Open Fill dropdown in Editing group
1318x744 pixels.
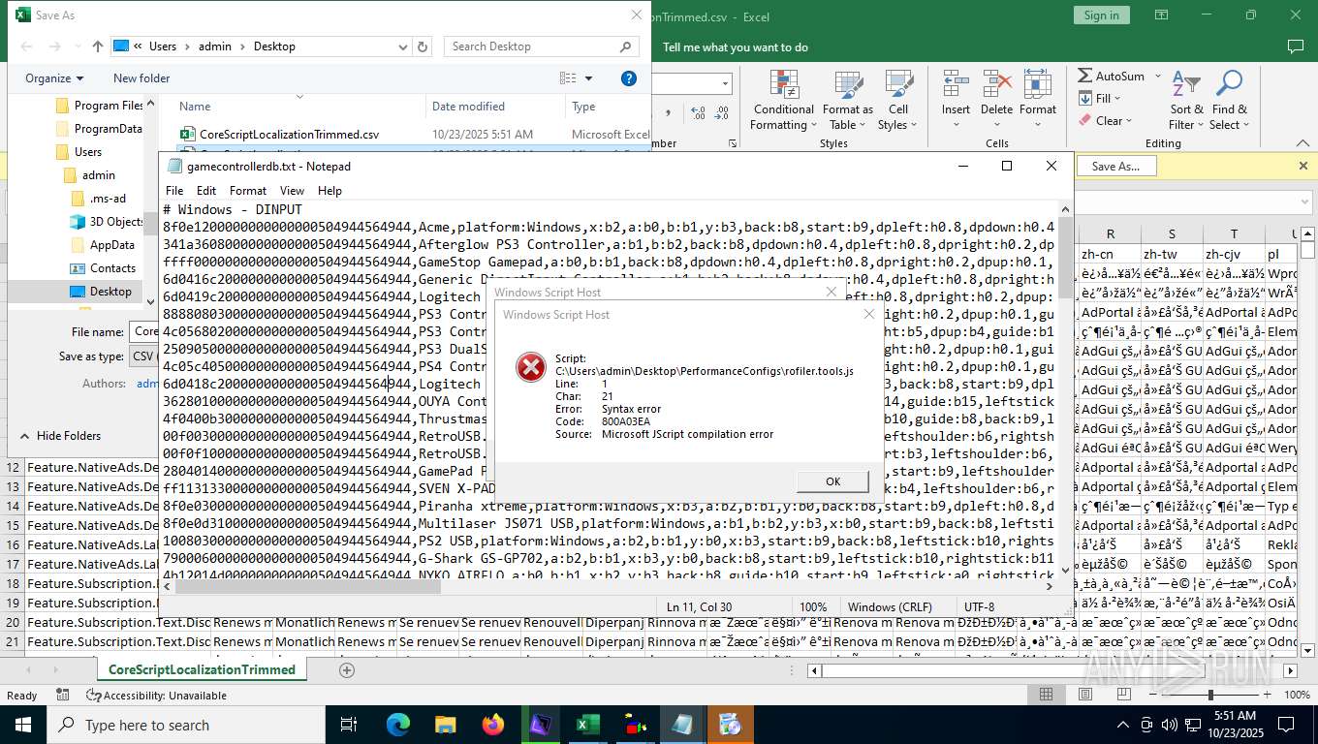(x=1099, y=98)
